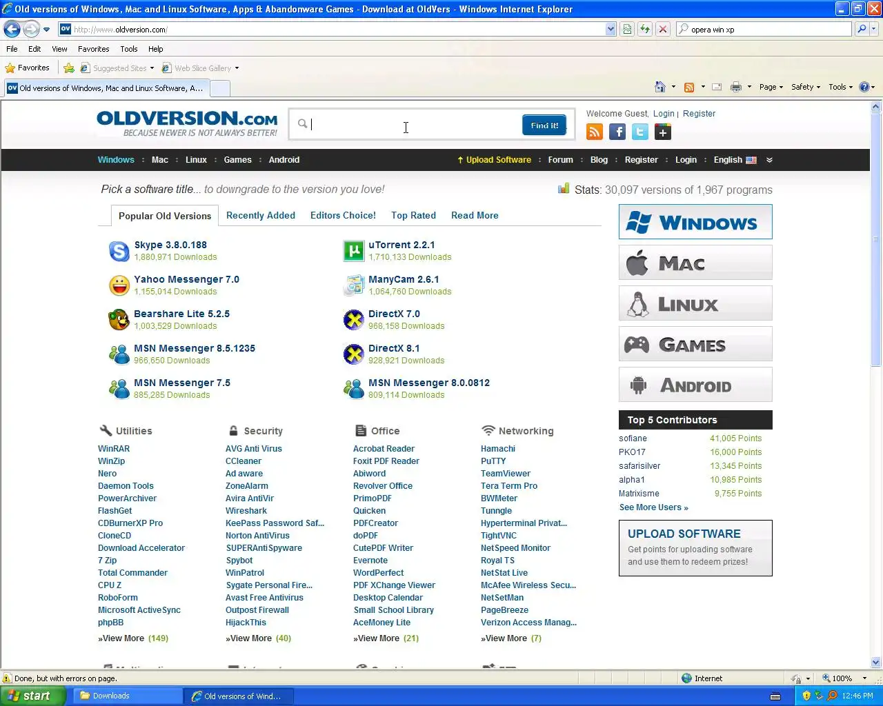Click the DirectX 7.0 icon
This screenshot has width=883, height=706.
tap(353, 320)
